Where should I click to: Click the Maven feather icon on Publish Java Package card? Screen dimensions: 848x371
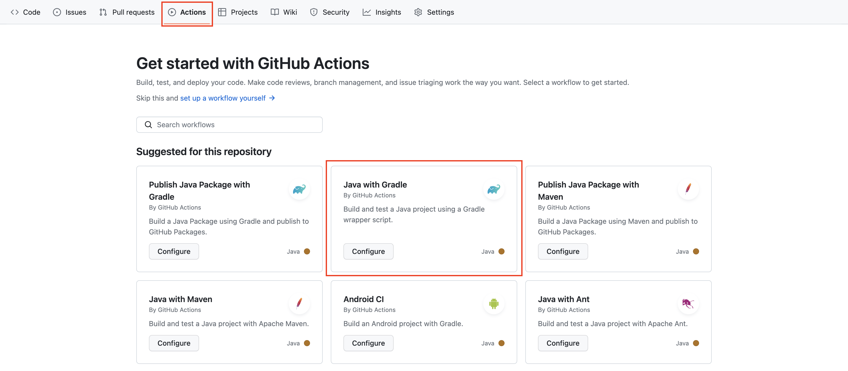pyautogui.click(x=688, y=189)
